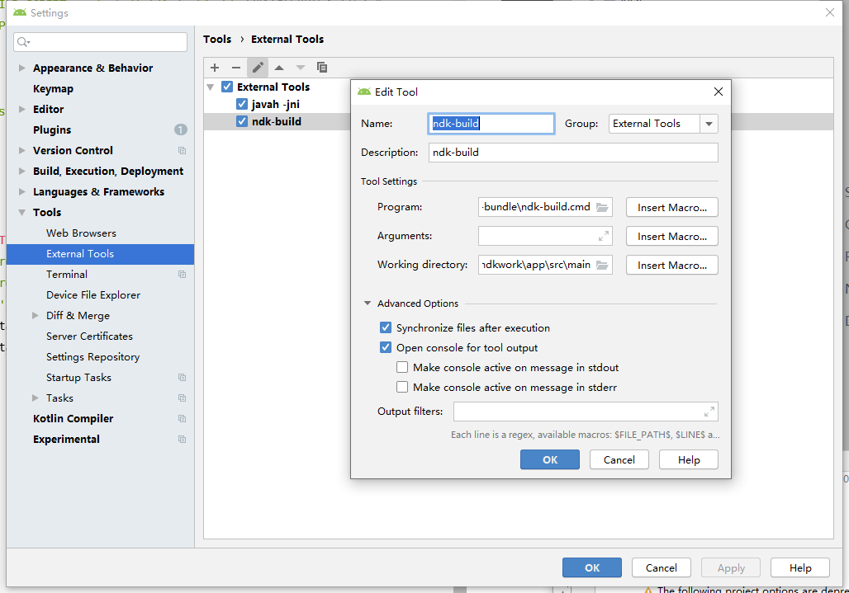Expand the Arguments field with expand icon
Viewport: 849px width, 593px height.
[x=603, y=236]
